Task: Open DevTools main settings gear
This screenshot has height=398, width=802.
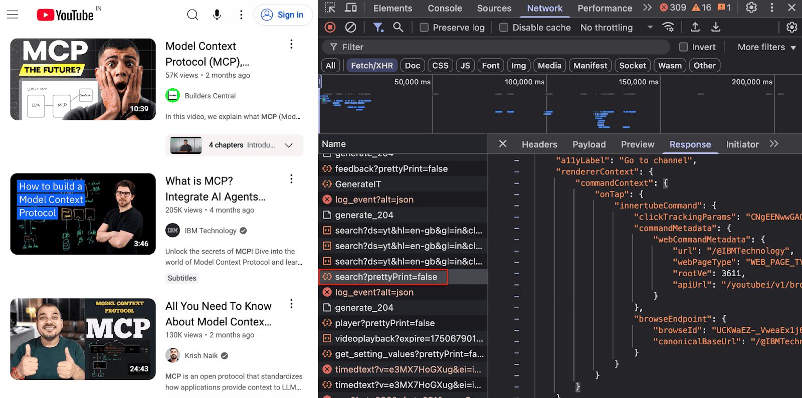Action: click(751, 8)
